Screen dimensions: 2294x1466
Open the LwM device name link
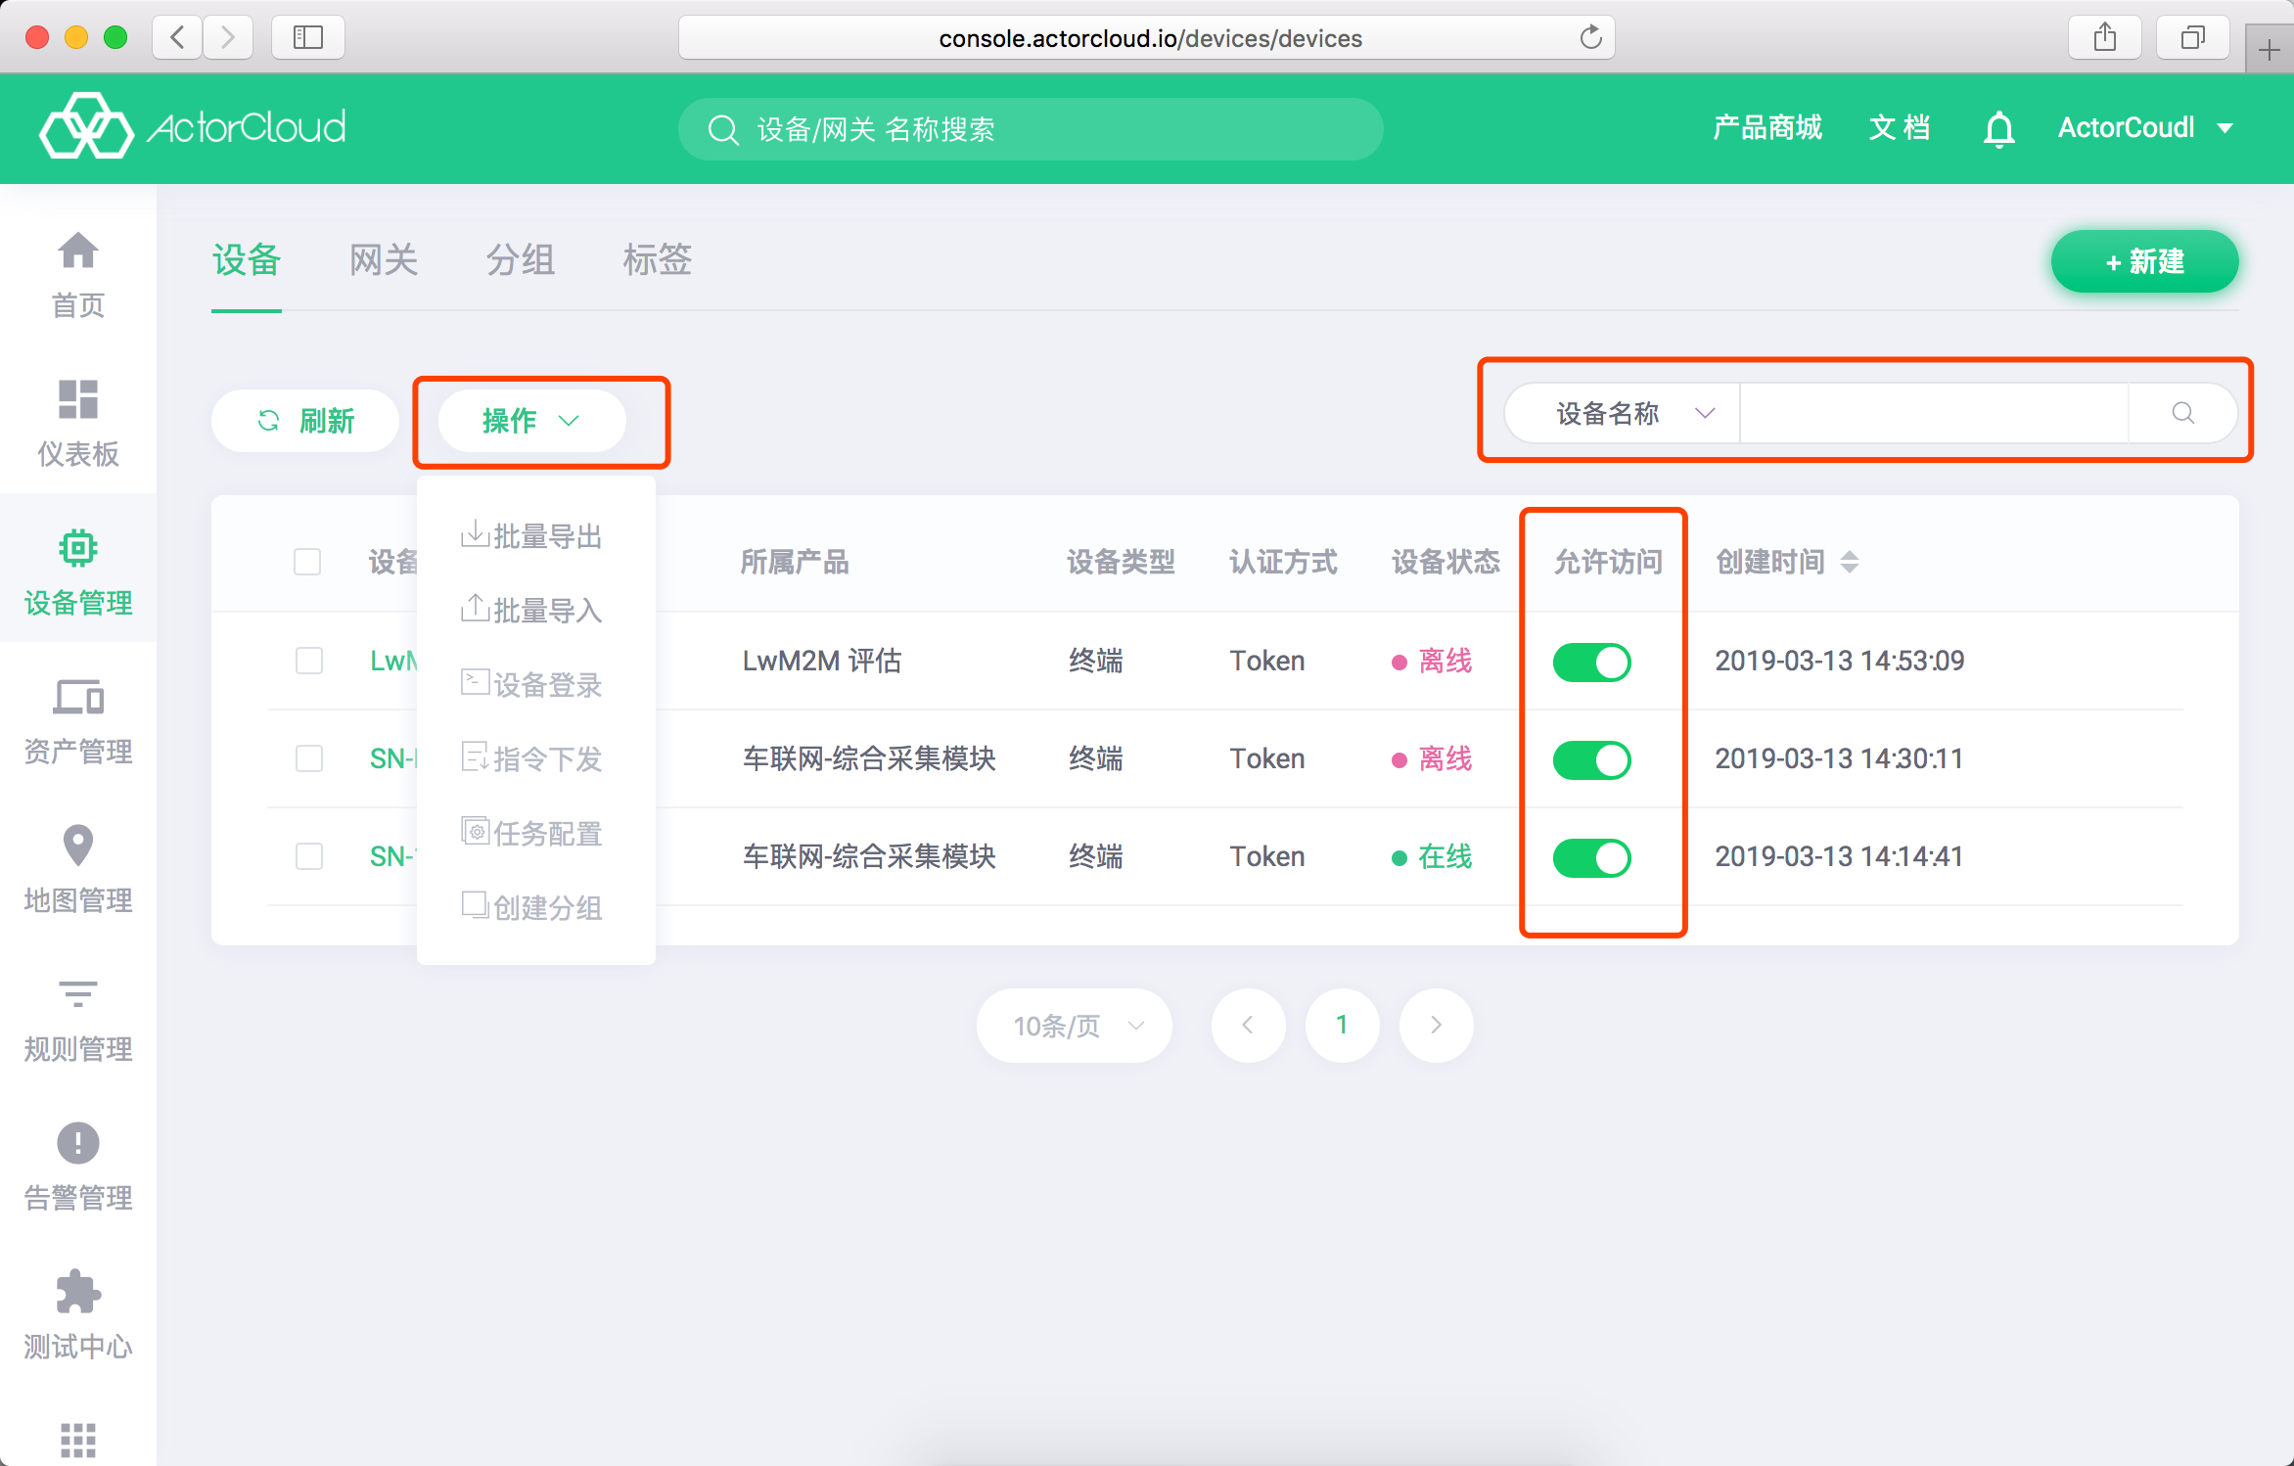(393, 661)
